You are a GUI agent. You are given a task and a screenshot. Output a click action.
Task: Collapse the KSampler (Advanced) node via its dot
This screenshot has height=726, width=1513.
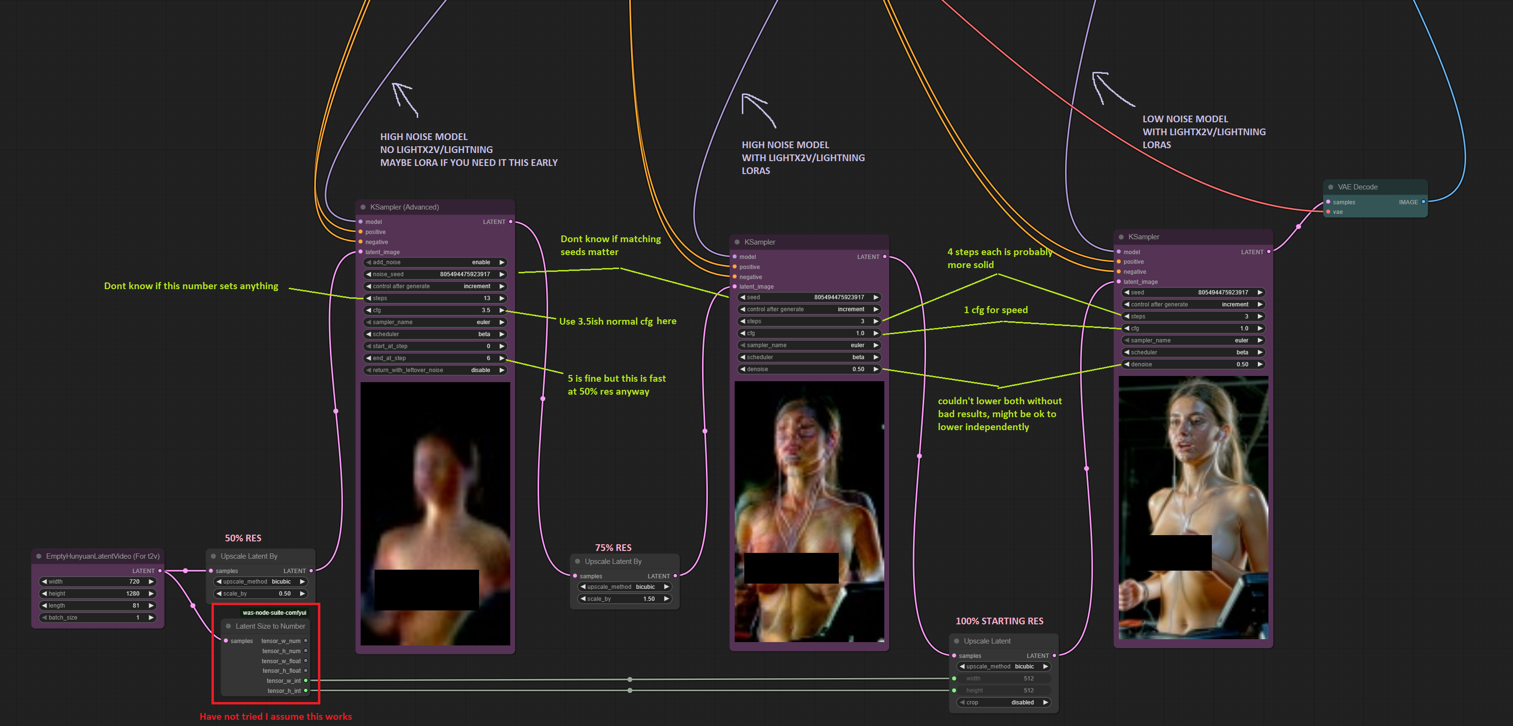pyautogui.click(x=363, y=207)
